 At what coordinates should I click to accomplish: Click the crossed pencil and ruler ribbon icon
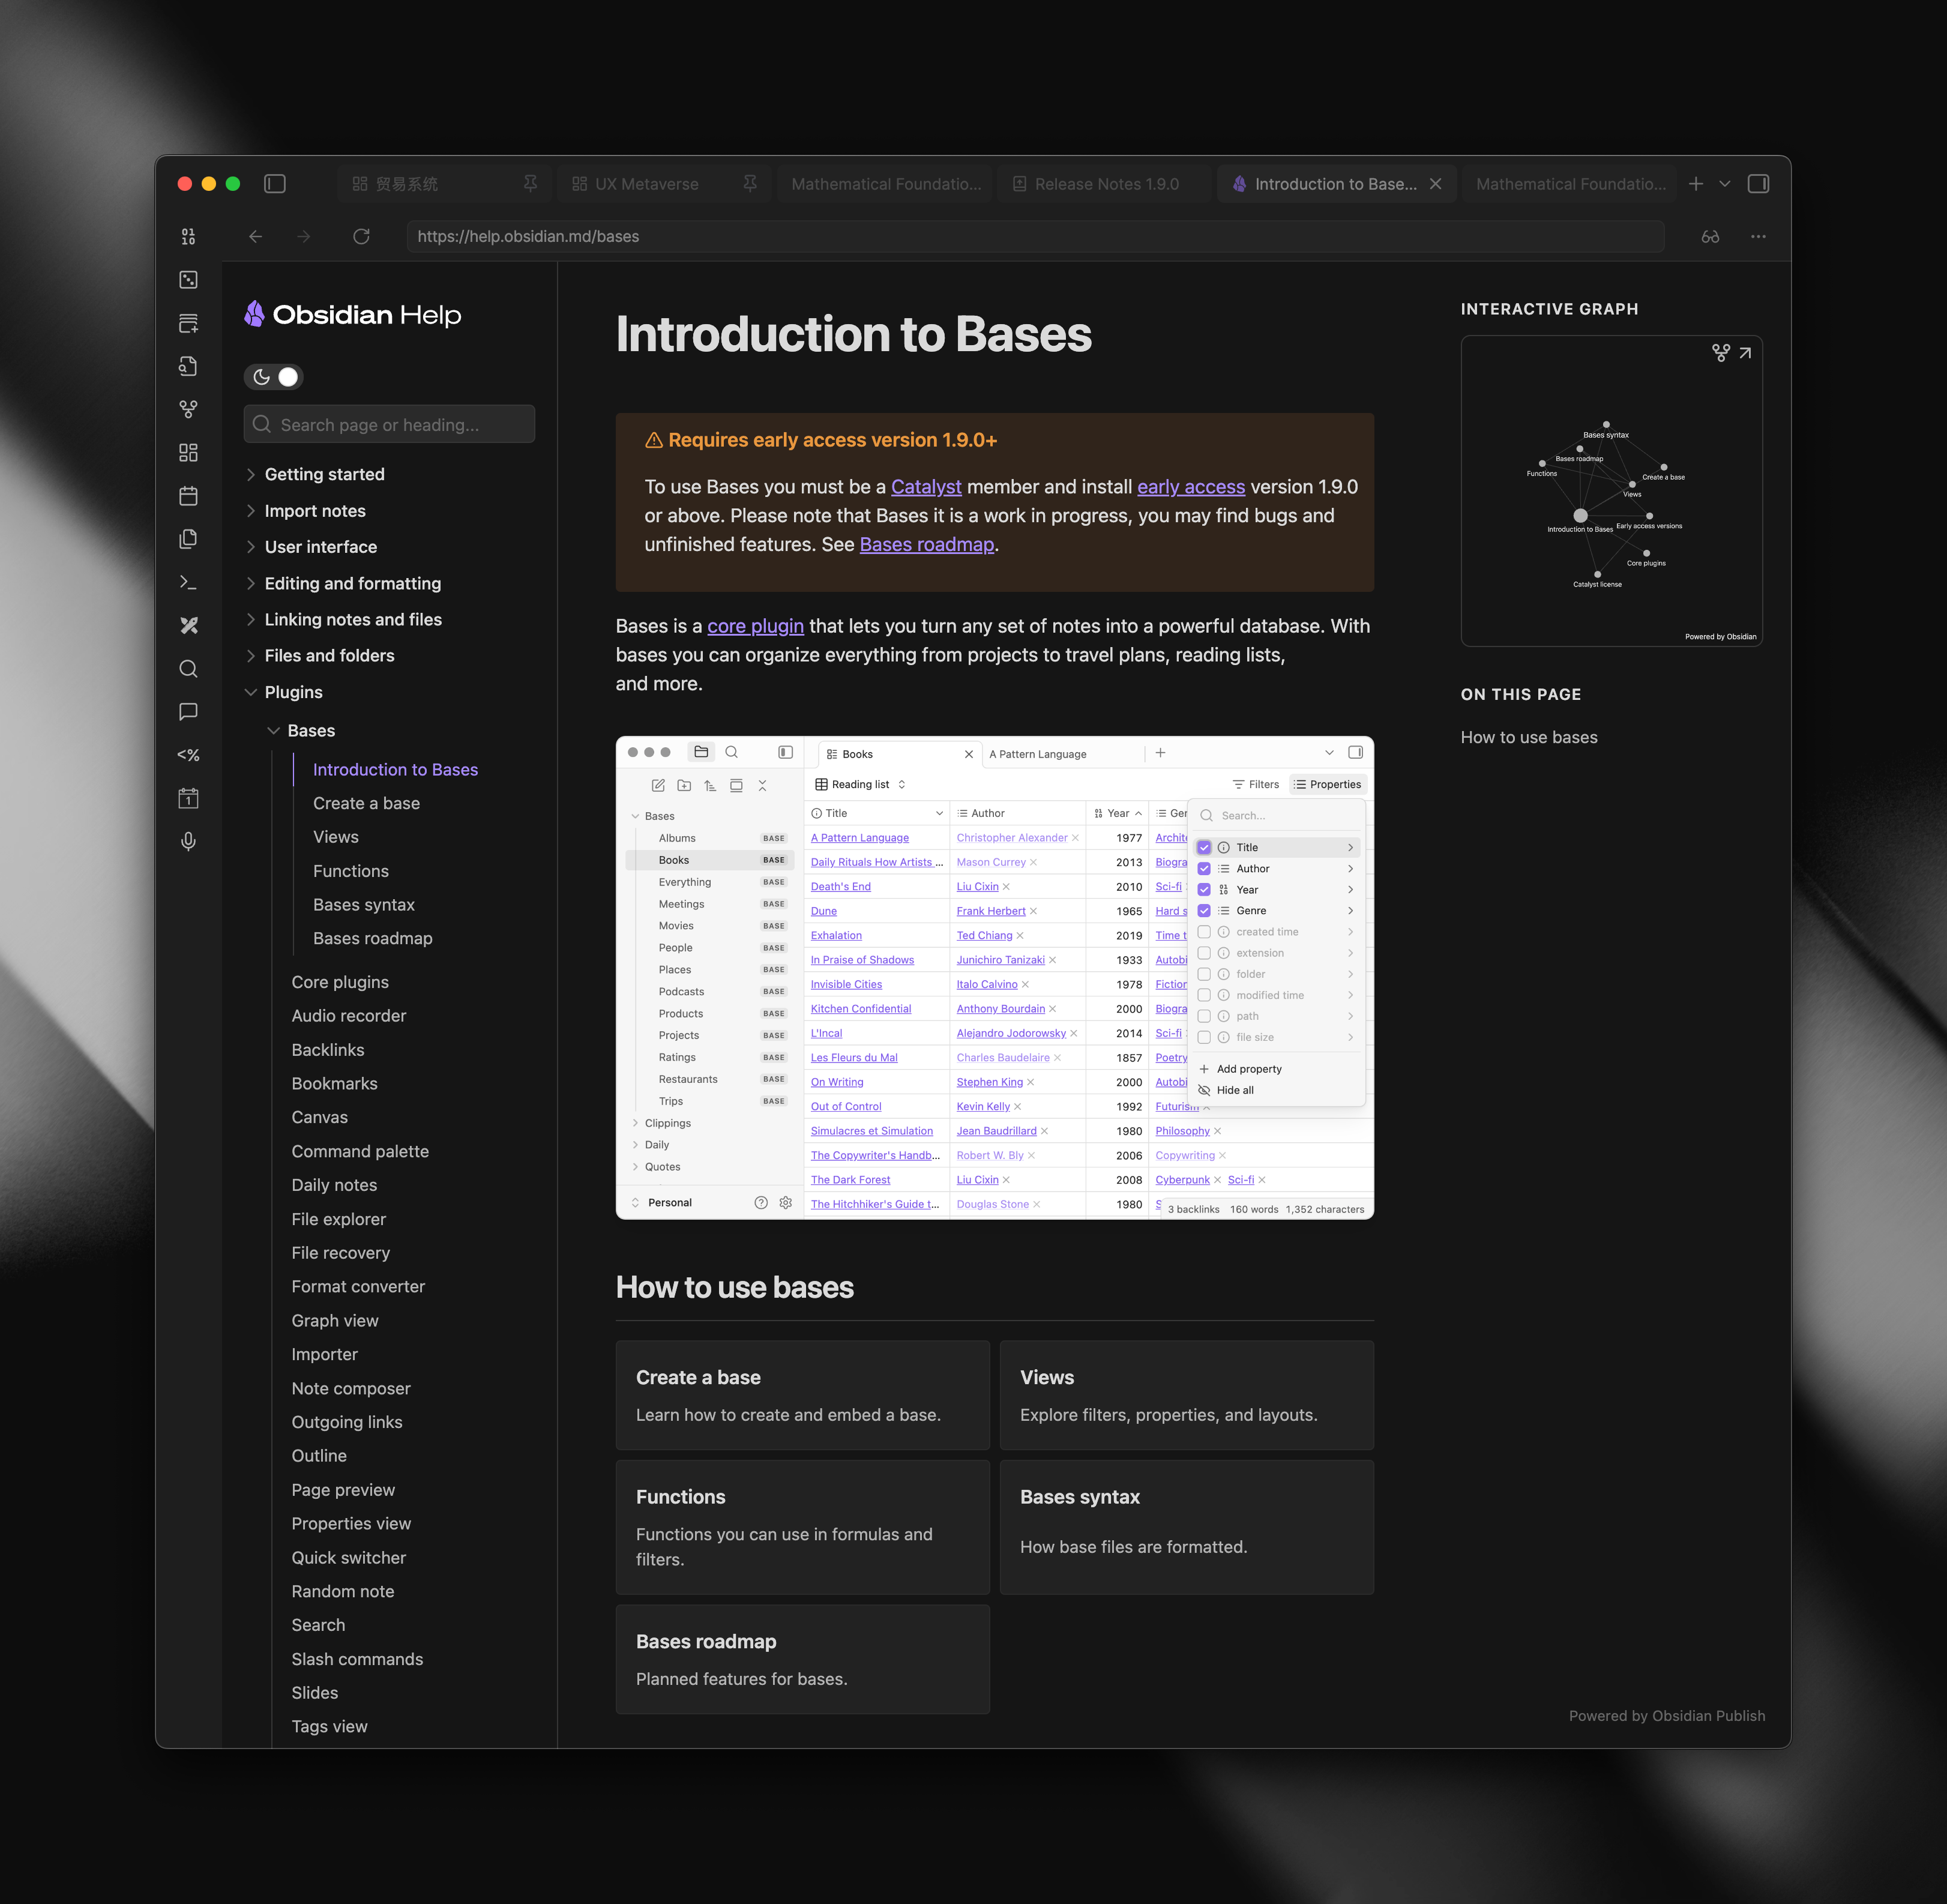(x=188, y=626)
